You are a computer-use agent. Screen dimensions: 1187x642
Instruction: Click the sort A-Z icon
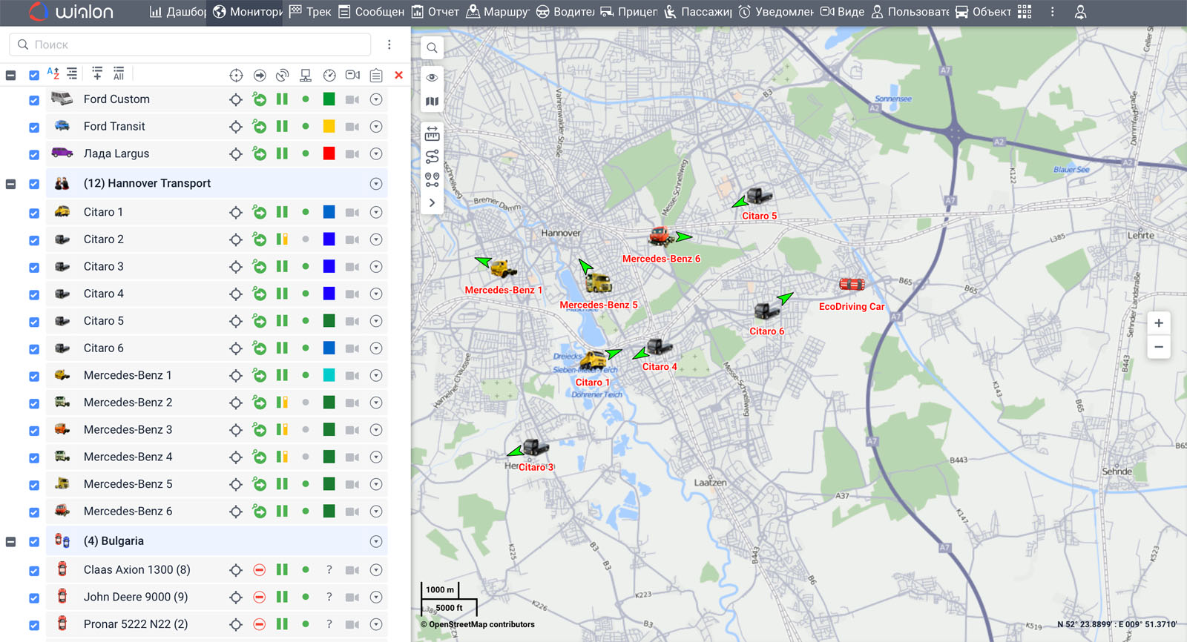(53, 73)
